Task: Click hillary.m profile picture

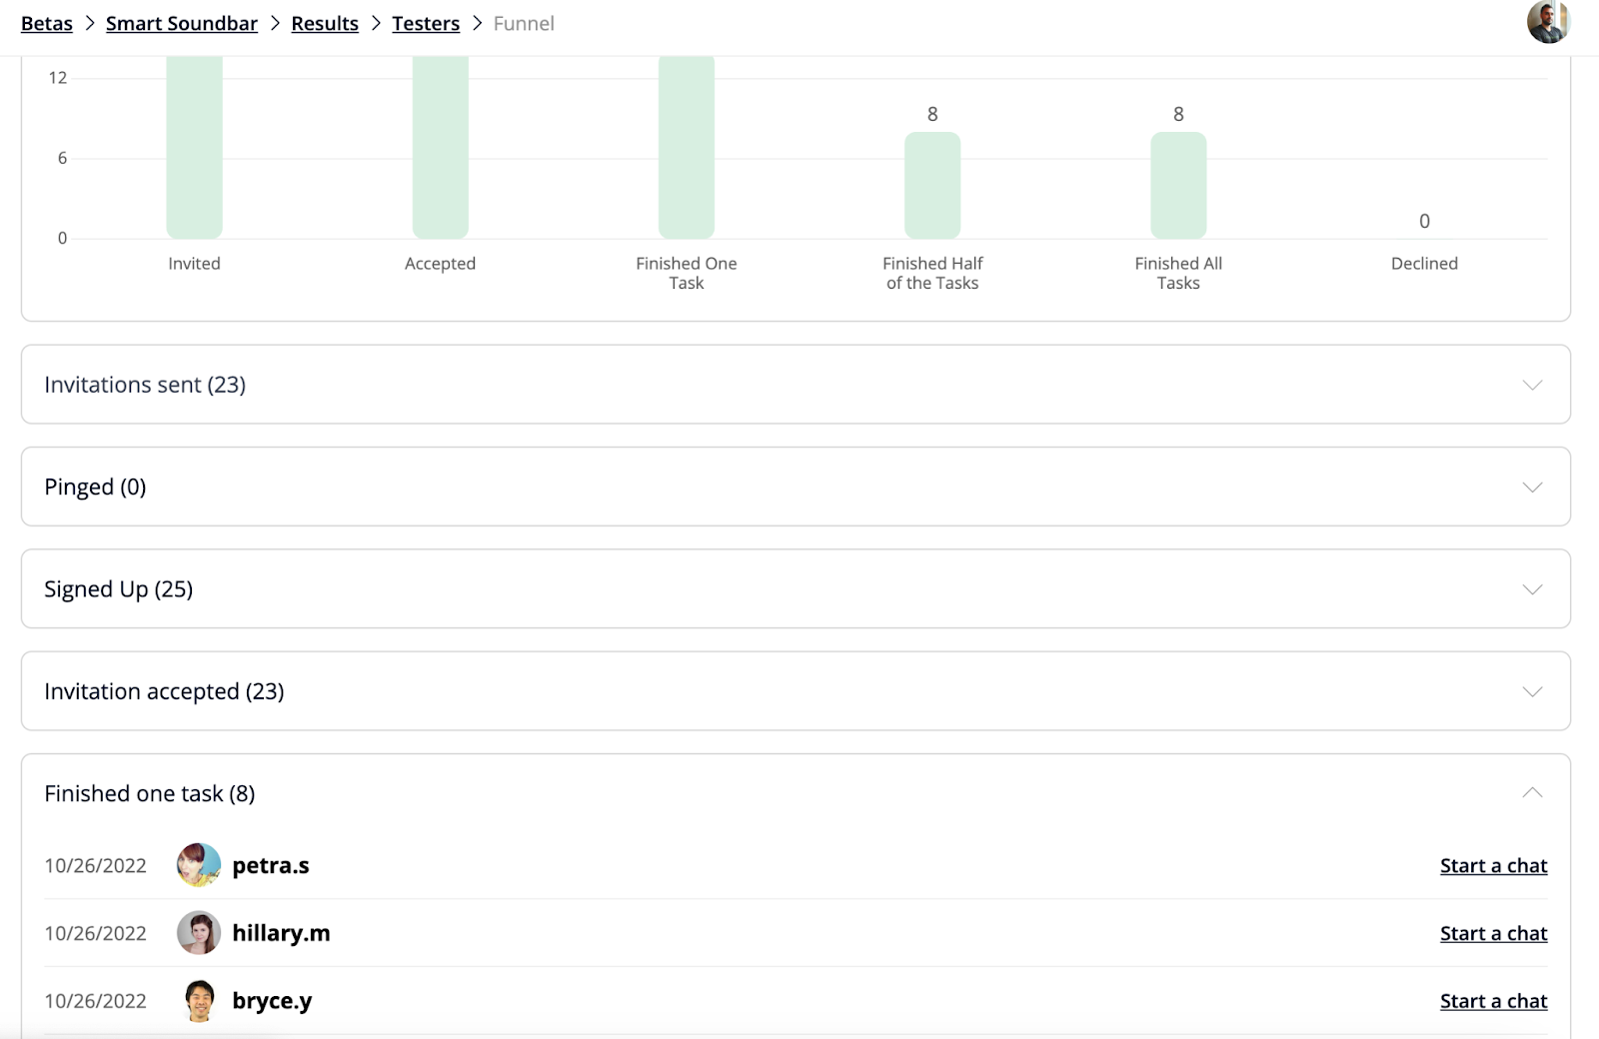Action: click(199, 933)
